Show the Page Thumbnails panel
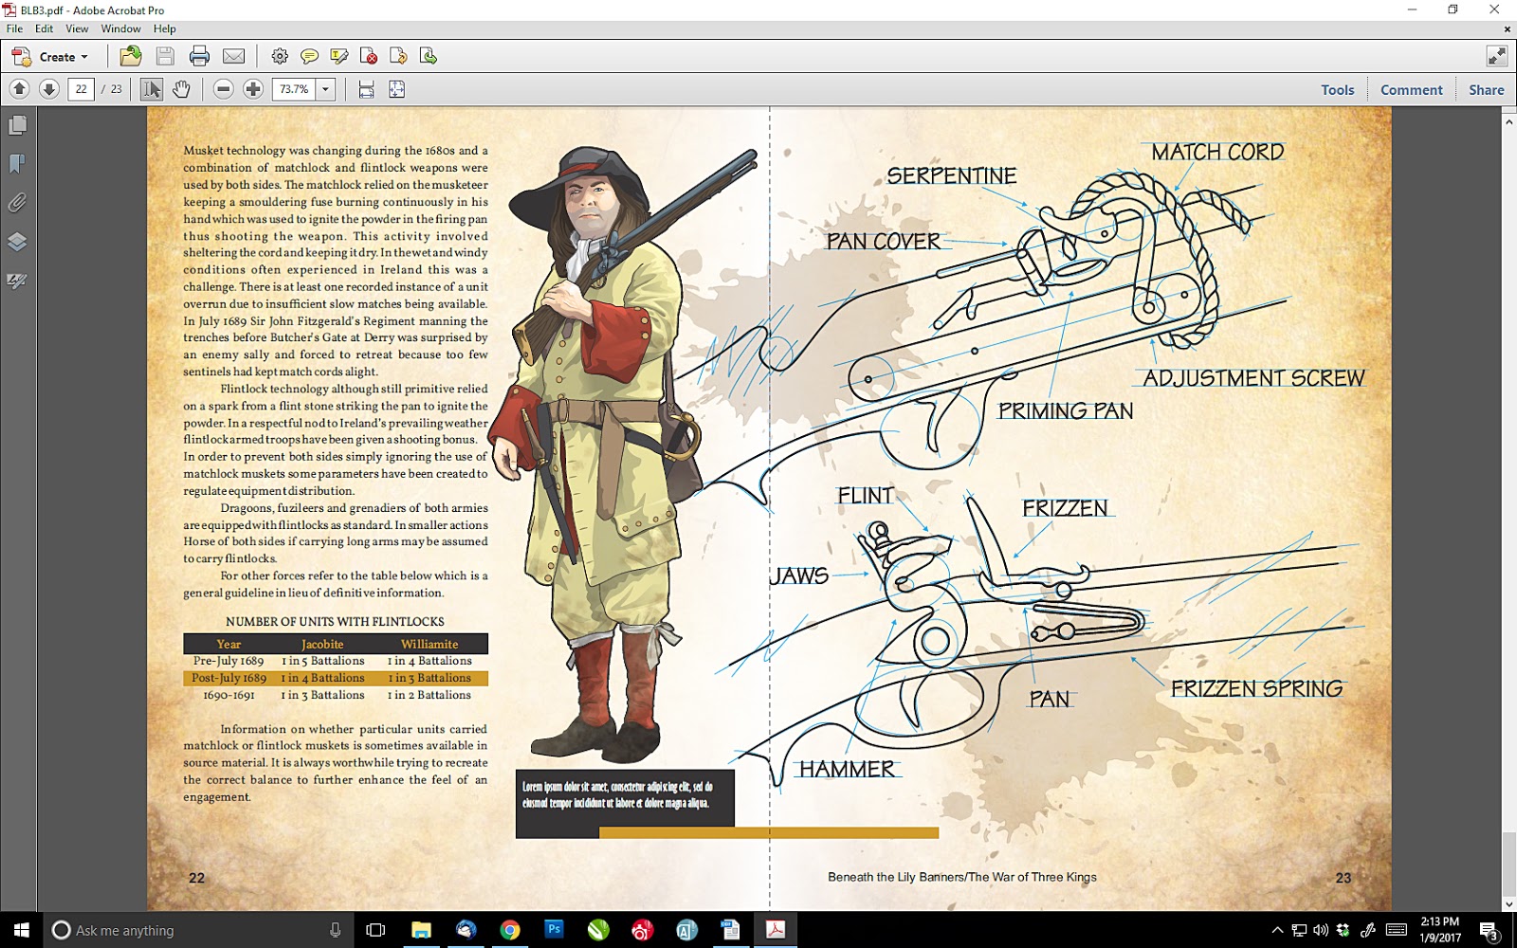 pos(17,125)
